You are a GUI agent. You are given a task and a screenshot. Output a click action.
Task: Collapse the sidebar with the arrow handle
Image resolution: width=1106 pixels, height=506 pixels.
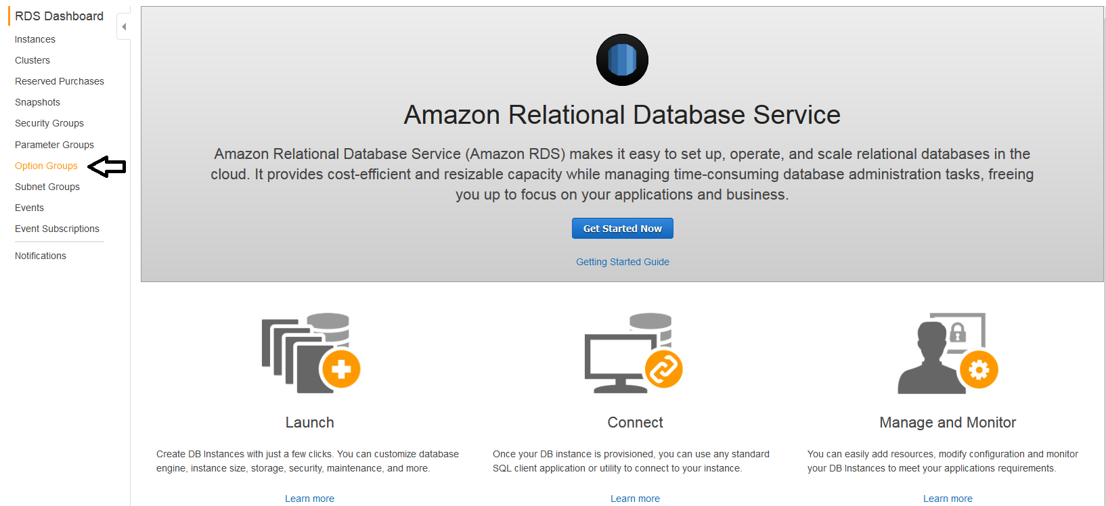[x=124, y=27]
